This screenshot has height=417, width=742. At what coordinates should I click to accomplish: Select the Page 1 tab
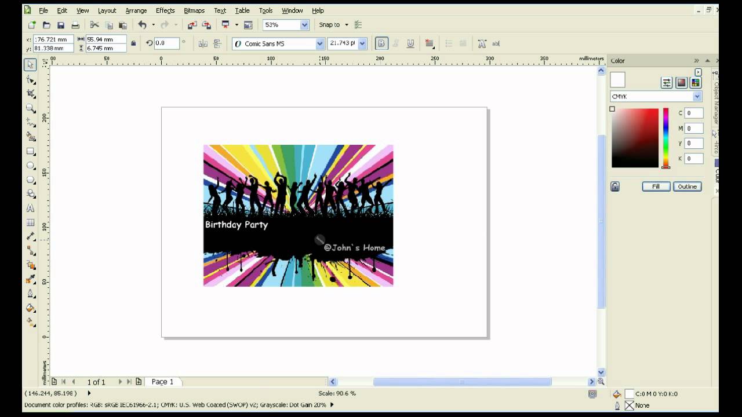tap(162, 382)
